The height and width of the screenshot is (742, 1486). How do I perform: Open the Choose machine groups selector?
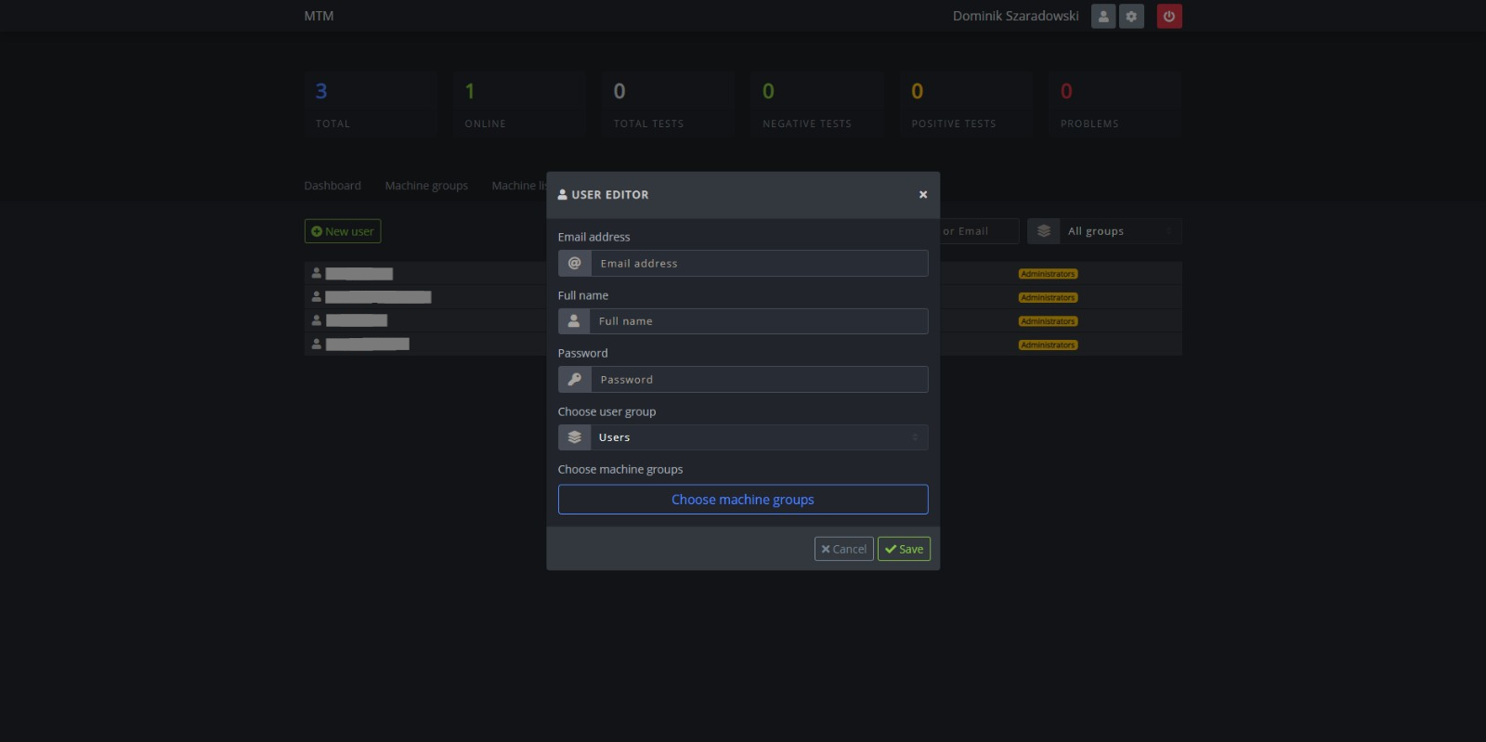pos(742,500)
